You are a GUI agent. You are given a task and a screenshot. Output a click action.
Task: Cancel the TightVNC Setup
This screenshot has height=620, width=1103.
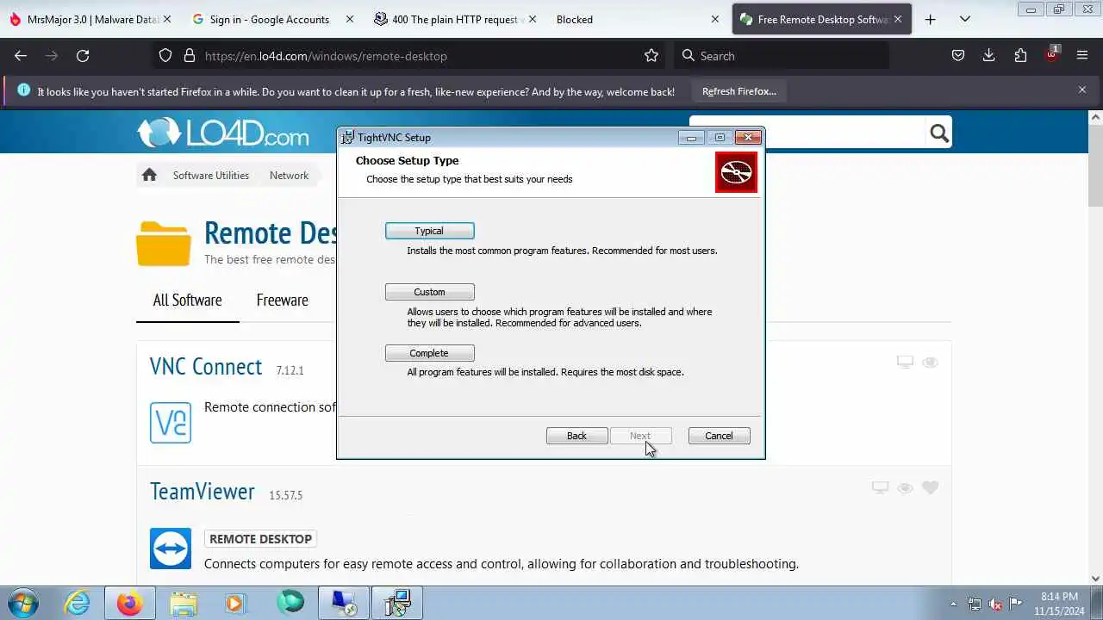tap(719, 436)
